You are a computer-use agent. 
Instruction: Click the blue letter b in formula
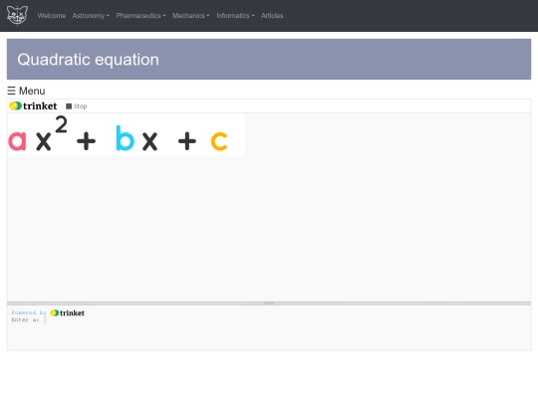click(x=125, y=138)
